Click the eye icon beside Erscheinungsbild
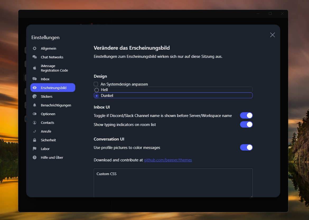309x220 pixels. (35, 88)
